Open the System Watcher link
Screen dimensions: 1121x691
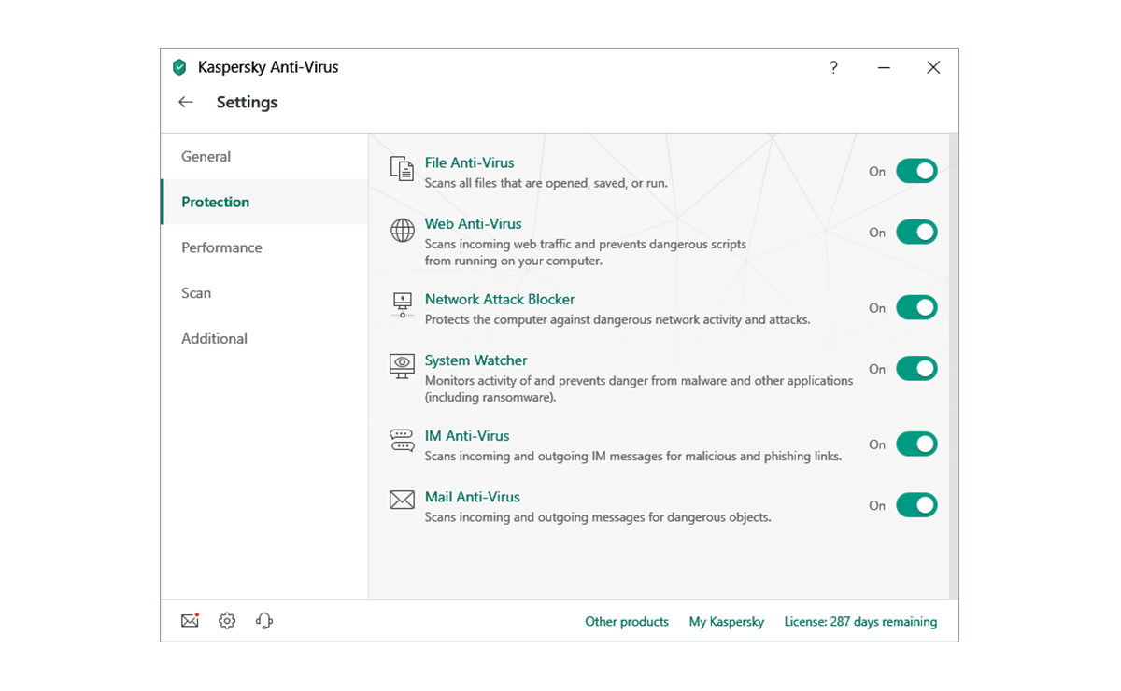(x=475, y=360)
